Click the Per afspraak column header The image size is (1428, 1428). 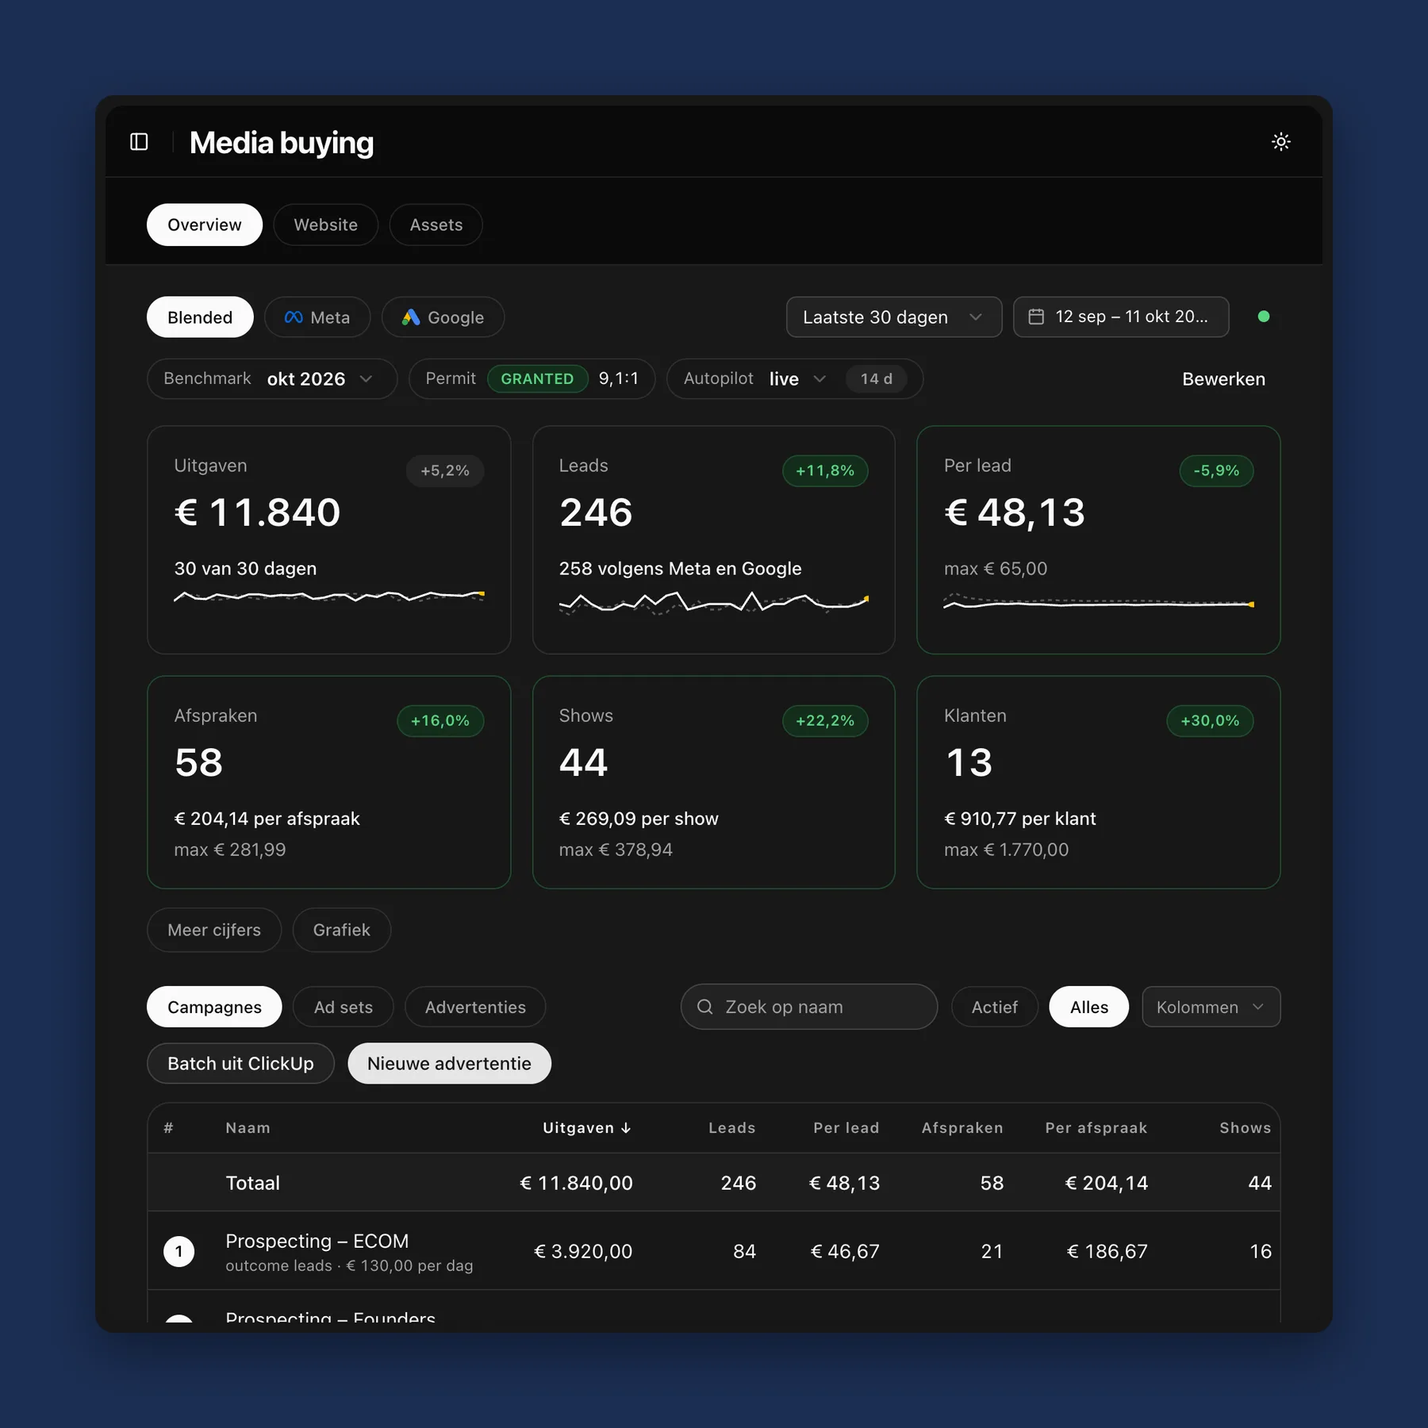point(1096,1128)
